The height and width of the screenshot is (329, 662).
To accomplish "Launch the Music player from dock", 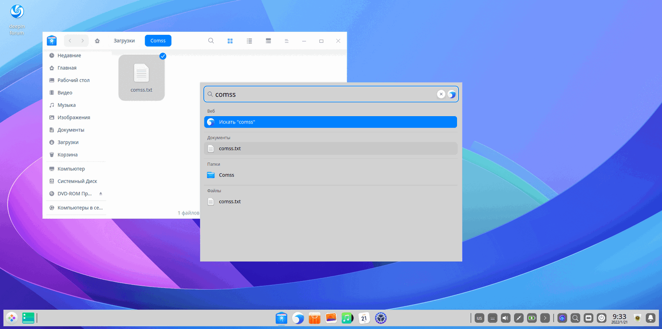I will (x=348, y=318).
